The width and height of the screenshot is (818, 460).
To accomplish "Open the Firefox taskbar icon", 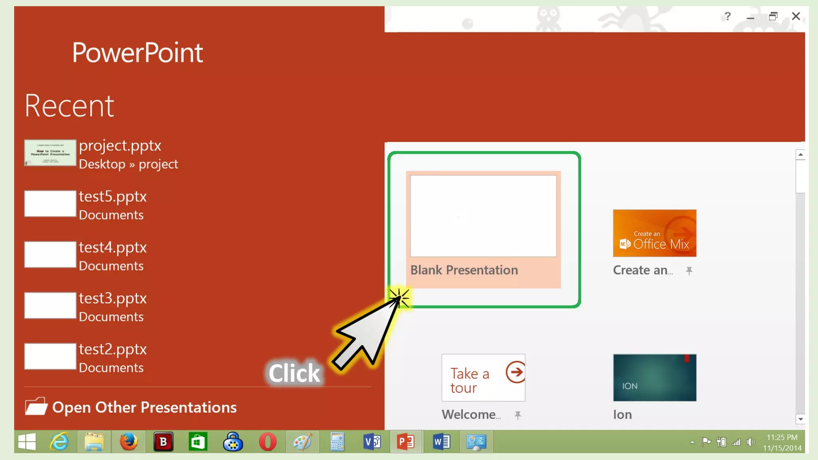I will pos(129,442).
